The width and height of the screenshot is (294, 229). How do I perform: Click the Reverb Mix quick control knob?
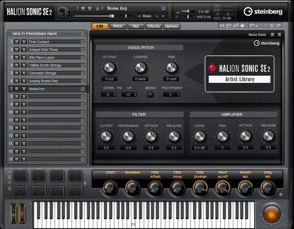[245, 188]
